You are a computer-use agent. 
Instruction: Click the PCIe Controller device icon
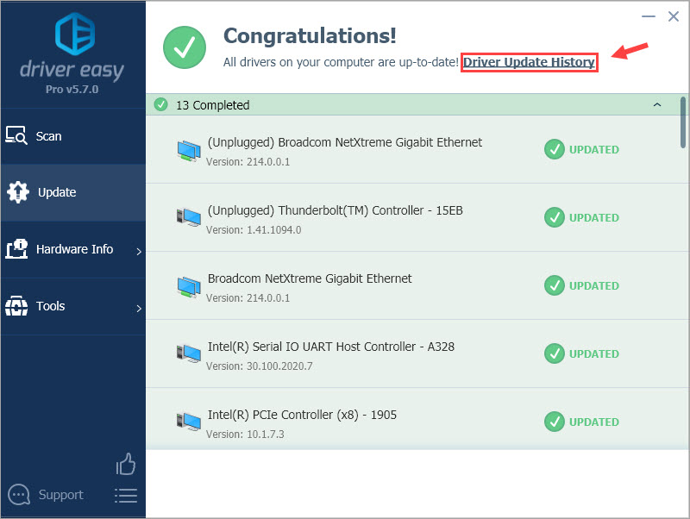pyautogui.click(x=189, y=422)
